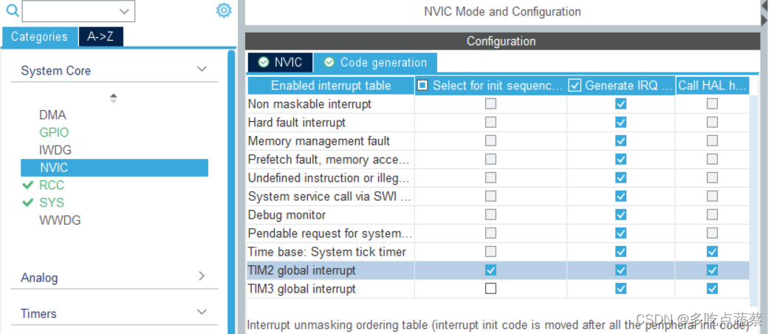Image resolution: width=774 pixels, height=334 pixels.
Task: Click the green check icon beside RCC
Action: 28,185
